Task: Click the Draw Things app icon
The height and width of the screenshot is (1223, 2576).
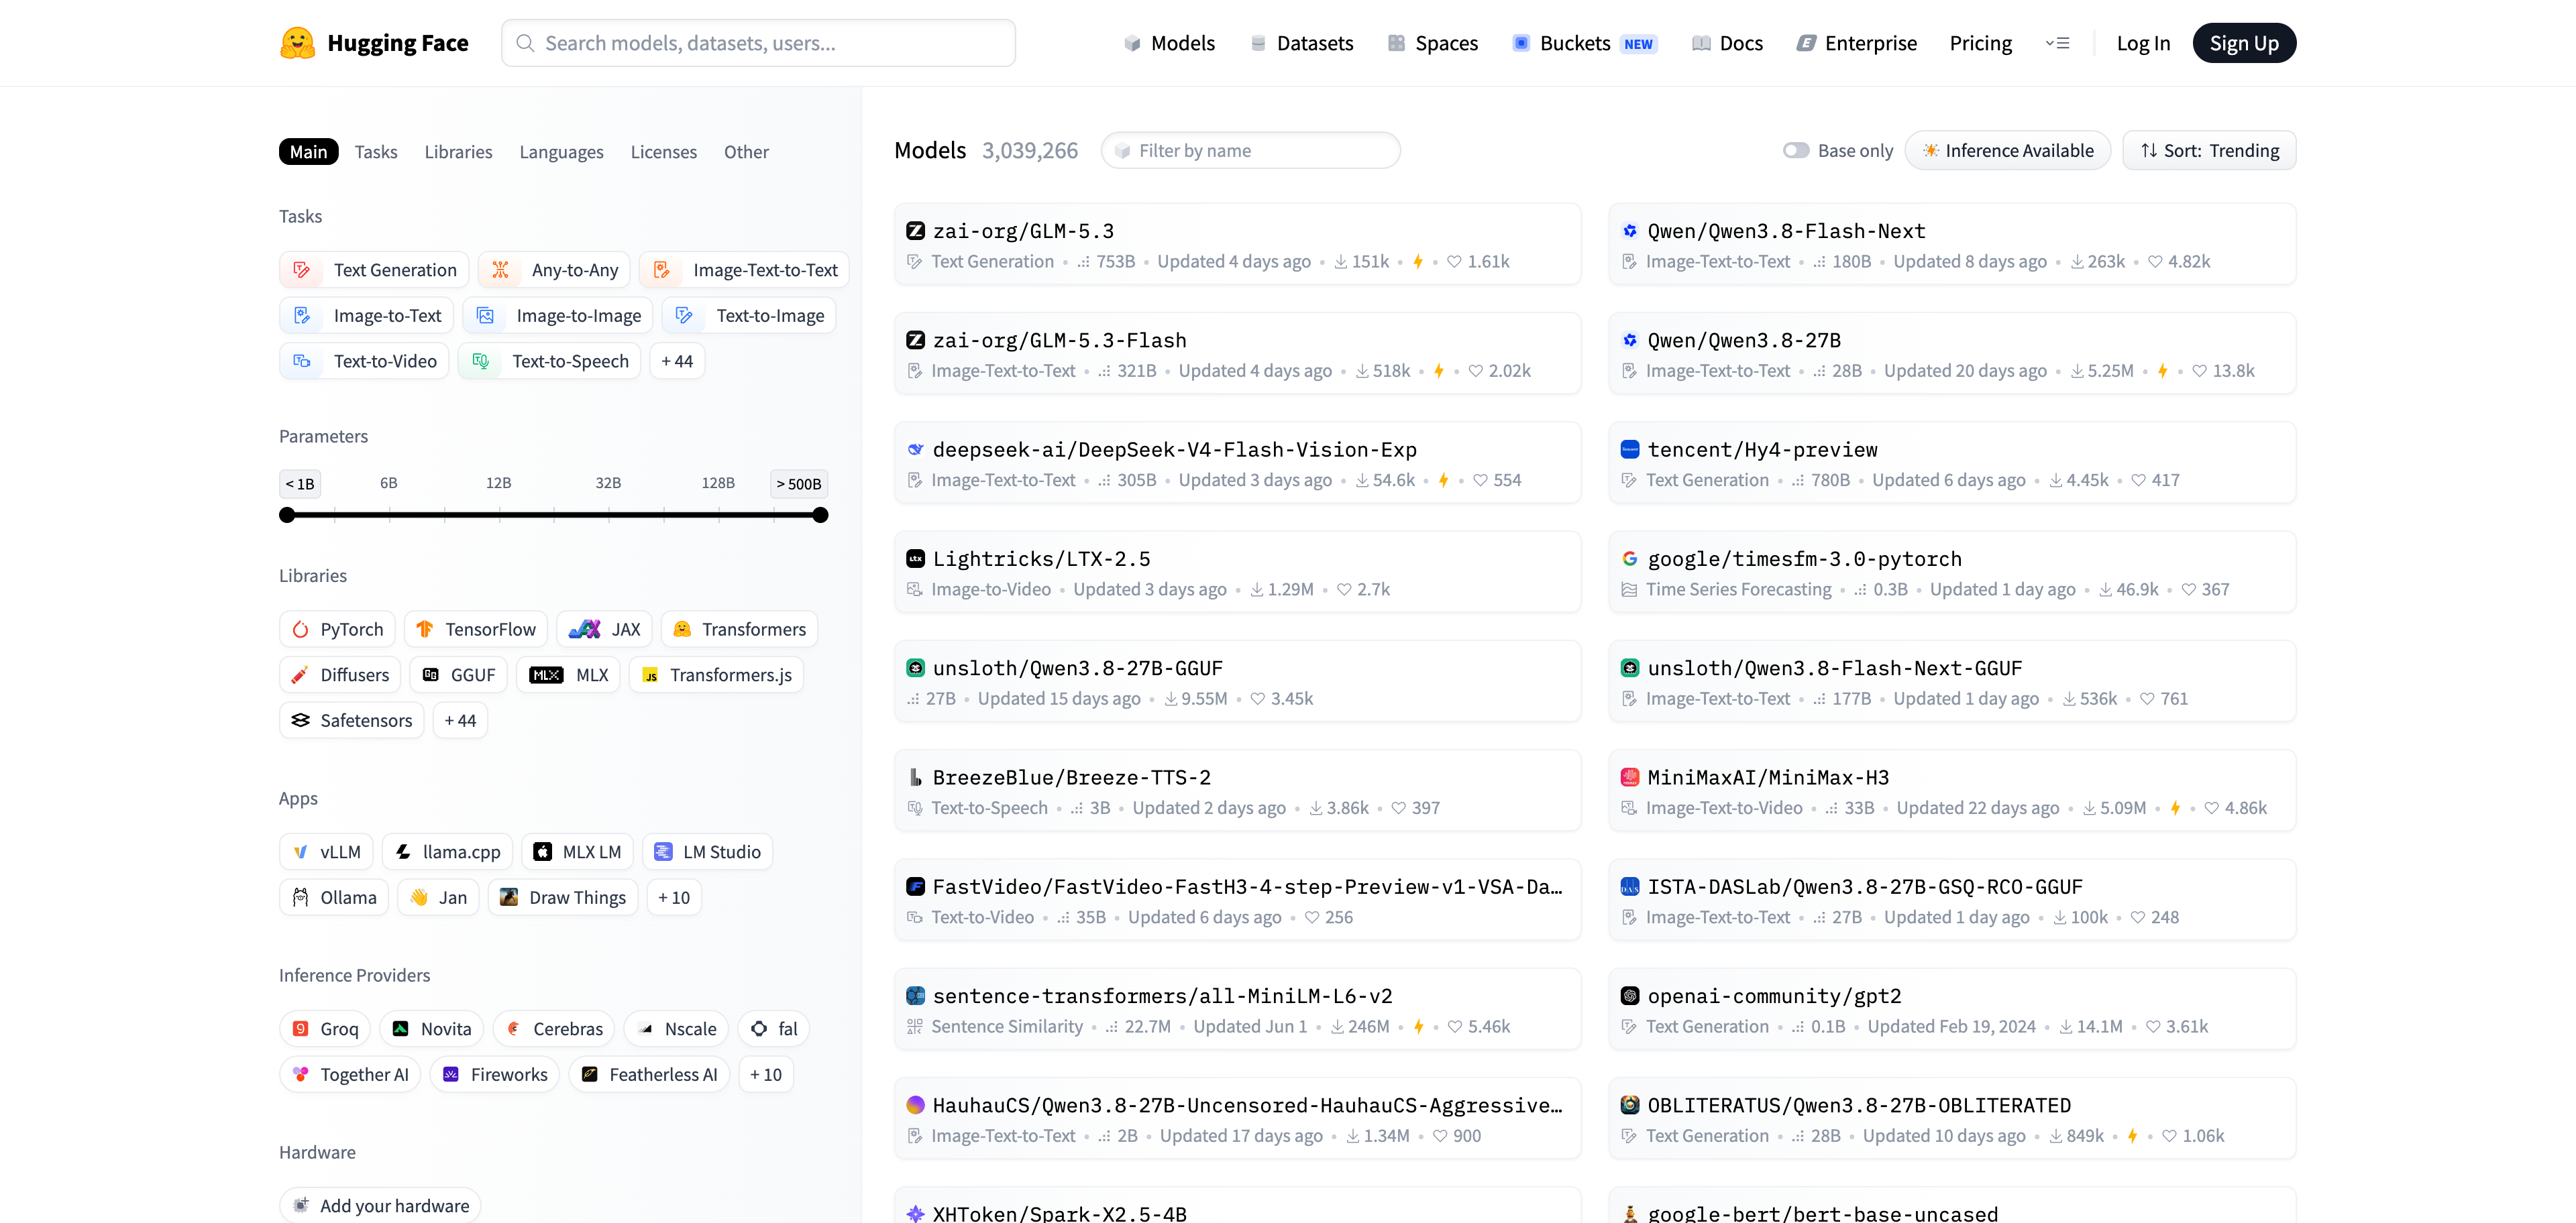Action: pyautogui.click(x=509, y=897)
